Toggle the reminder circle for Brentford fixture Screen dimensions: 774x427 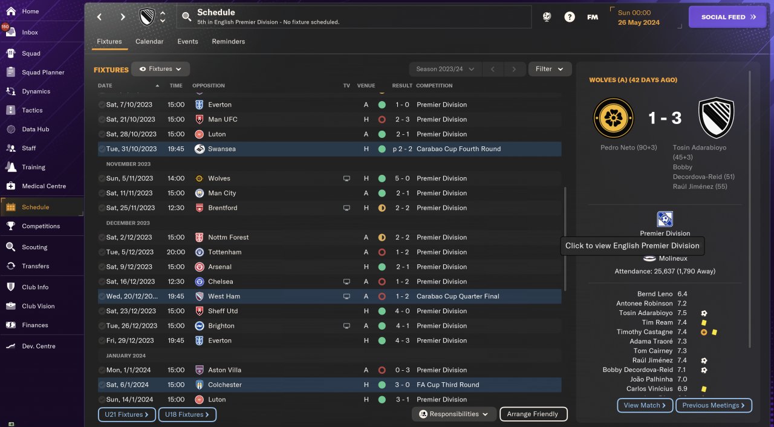coord(102,207)
